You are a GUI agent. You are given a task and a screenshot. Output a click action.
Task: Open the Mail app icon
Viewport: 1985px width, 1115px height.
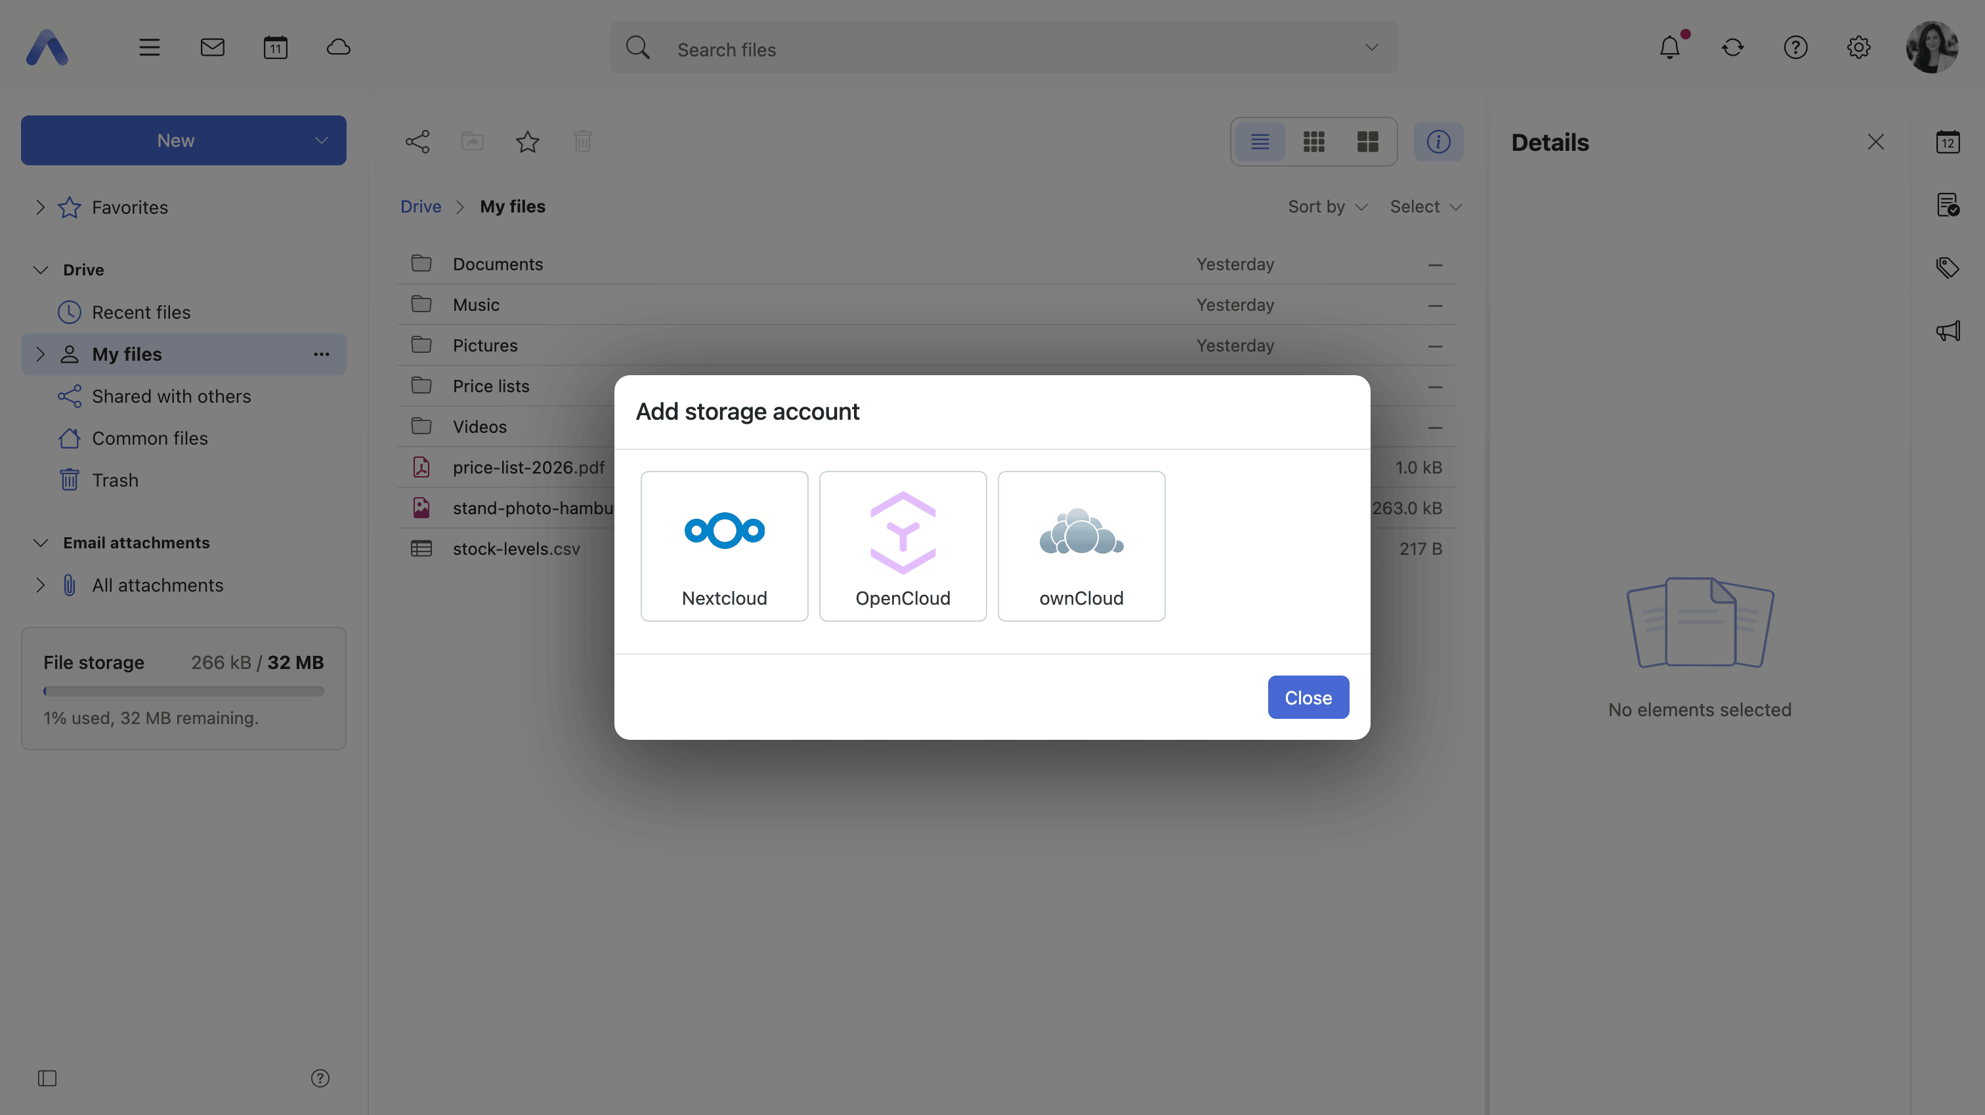pos(213,48)
